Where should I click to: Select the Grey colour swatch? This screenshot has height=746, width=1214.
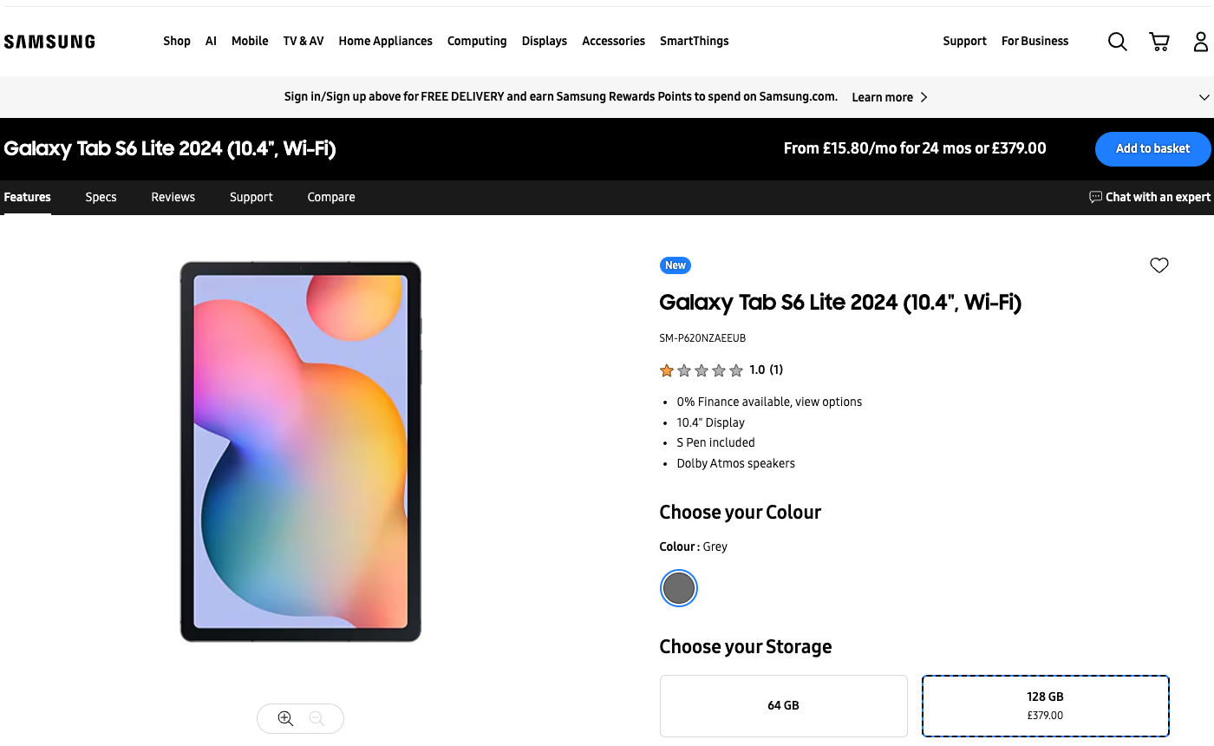[678, 588]
